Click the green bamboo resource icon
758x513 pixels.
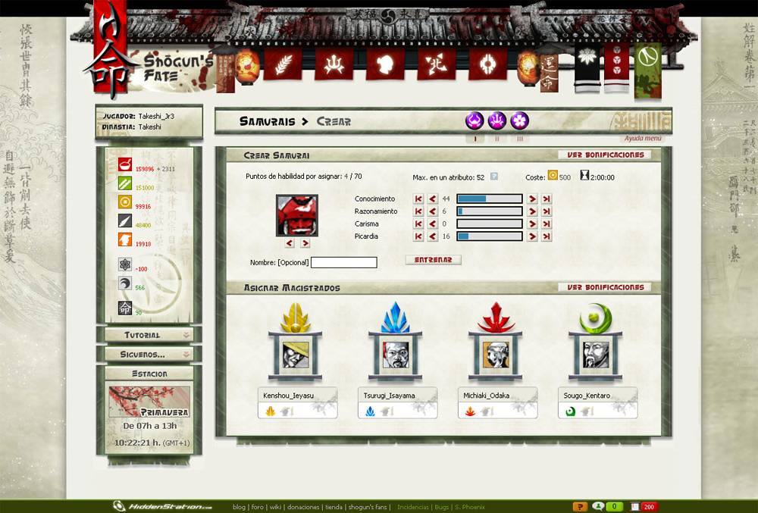[125, 183]
